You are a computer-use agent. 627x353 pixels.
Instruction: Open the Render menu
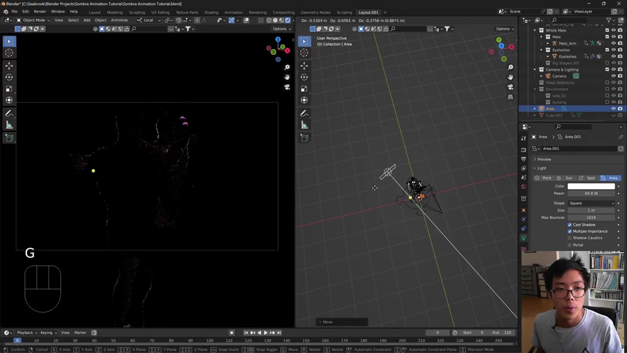click(40, 12)
